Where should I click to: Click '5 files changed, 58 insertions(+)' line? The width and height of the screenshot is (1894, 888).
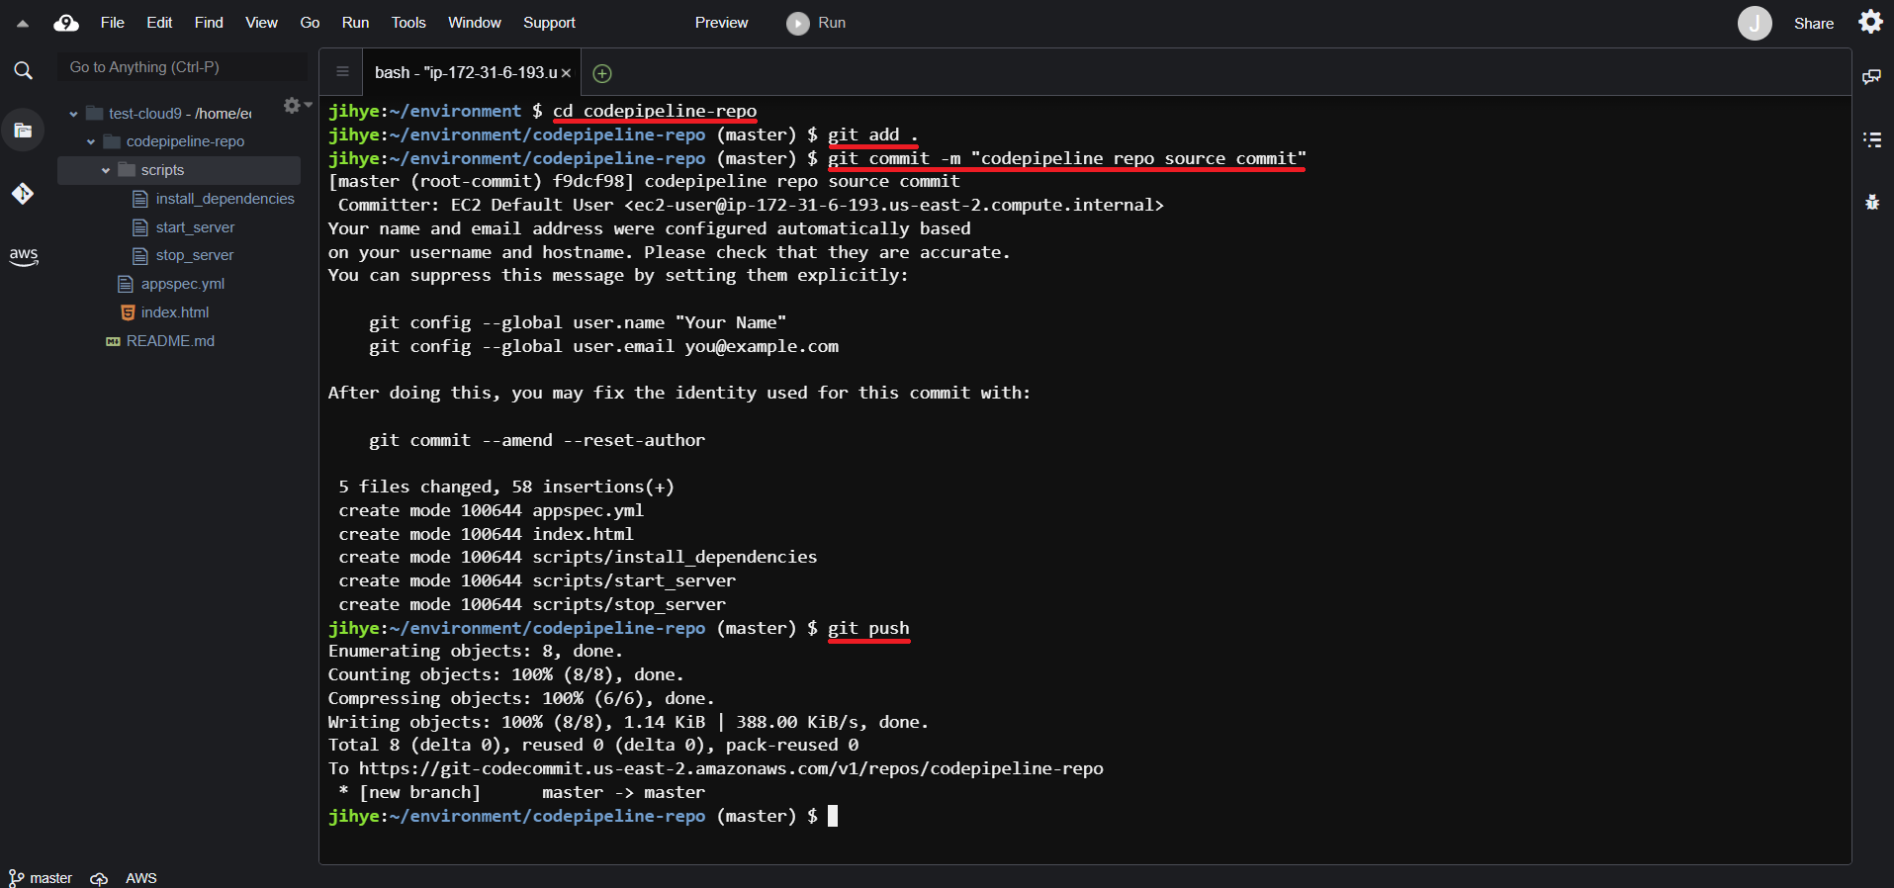506,487
